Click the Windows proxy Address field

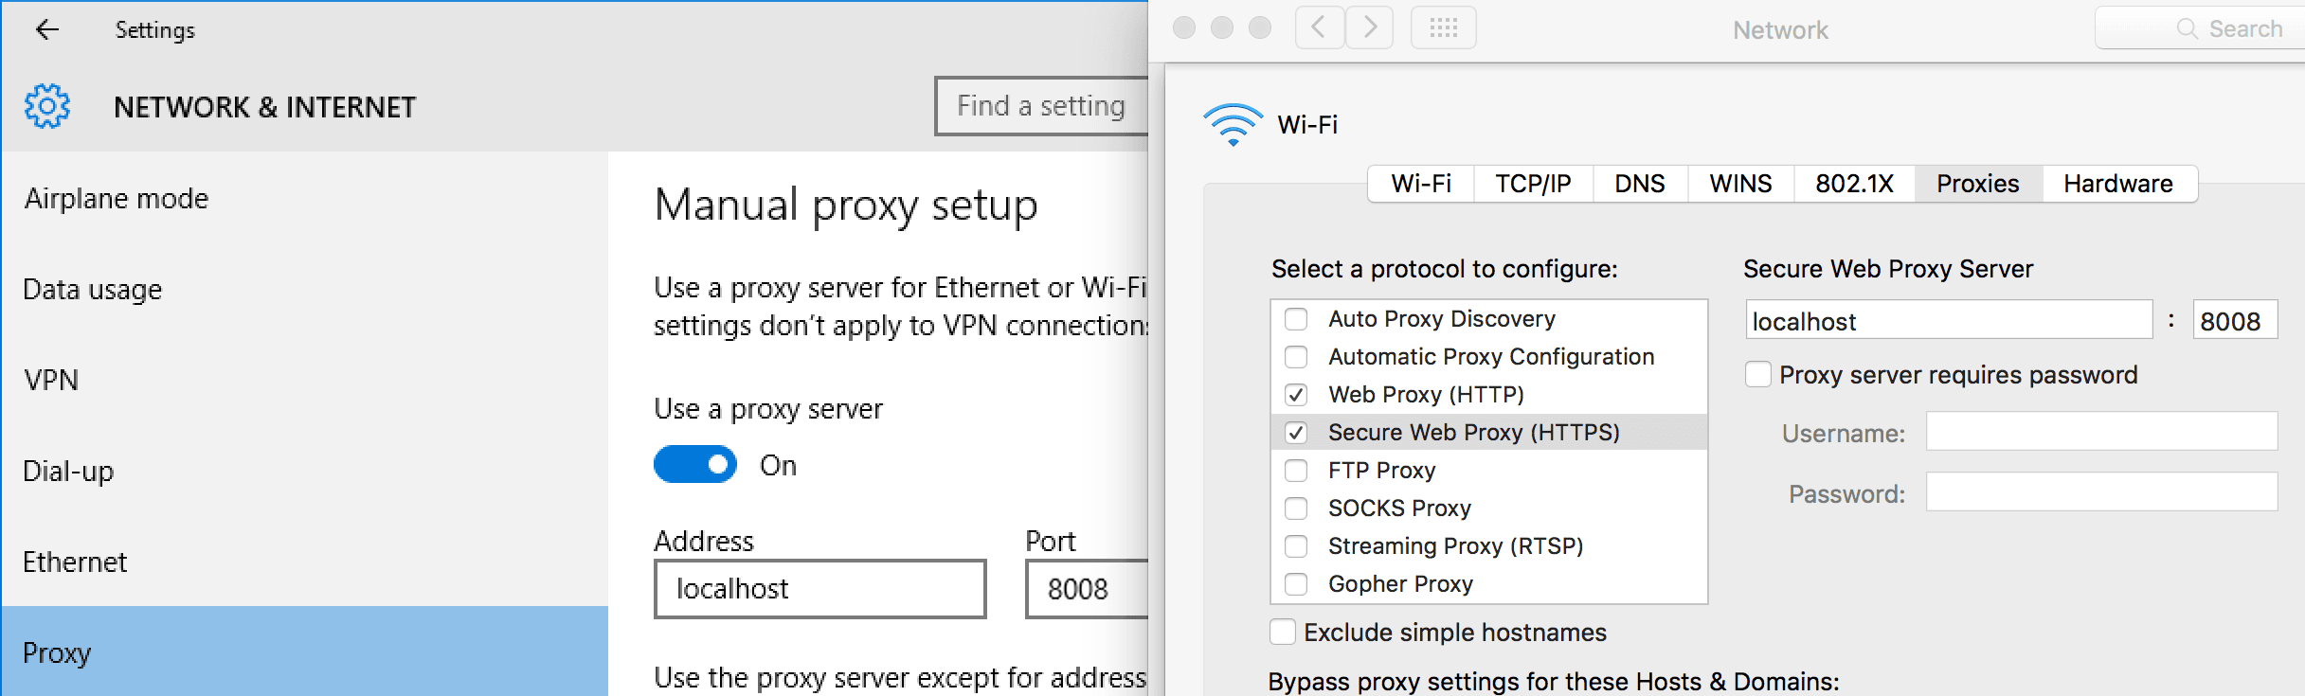pos(820,589)
